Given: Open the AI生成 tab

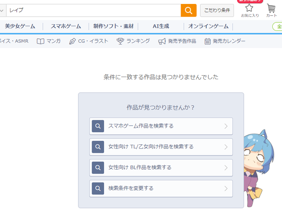Looking at the screenshot, I should coord(161,26).
